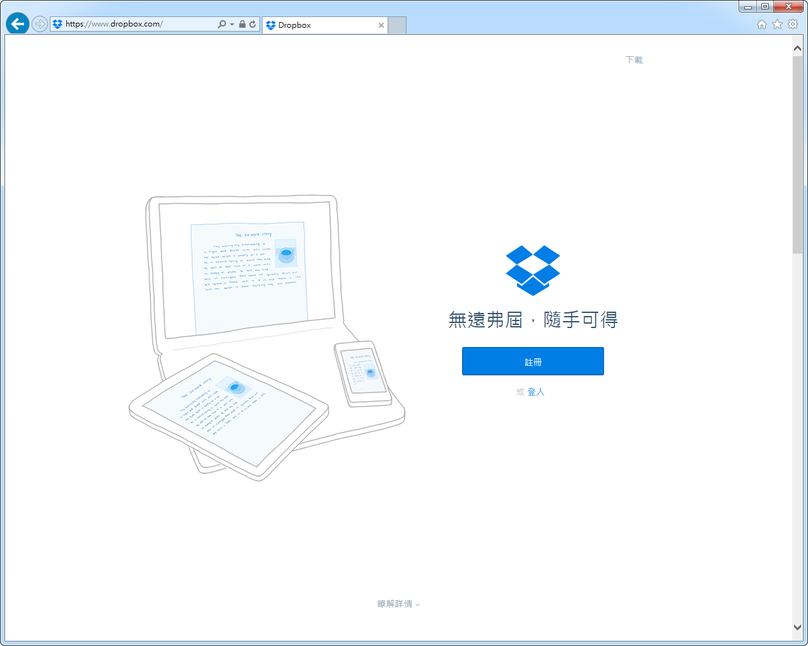Click the blue 註冊 sign-up button
This screenshot has height=646, width=808.
point(533,361)
